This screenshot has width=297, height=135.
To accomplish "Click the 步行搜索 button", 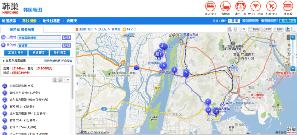I will click(60, 53).
